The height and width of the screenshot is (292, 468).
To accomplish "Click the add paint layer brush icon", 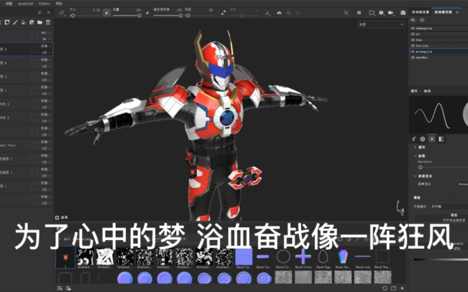I will pos(15,22).
